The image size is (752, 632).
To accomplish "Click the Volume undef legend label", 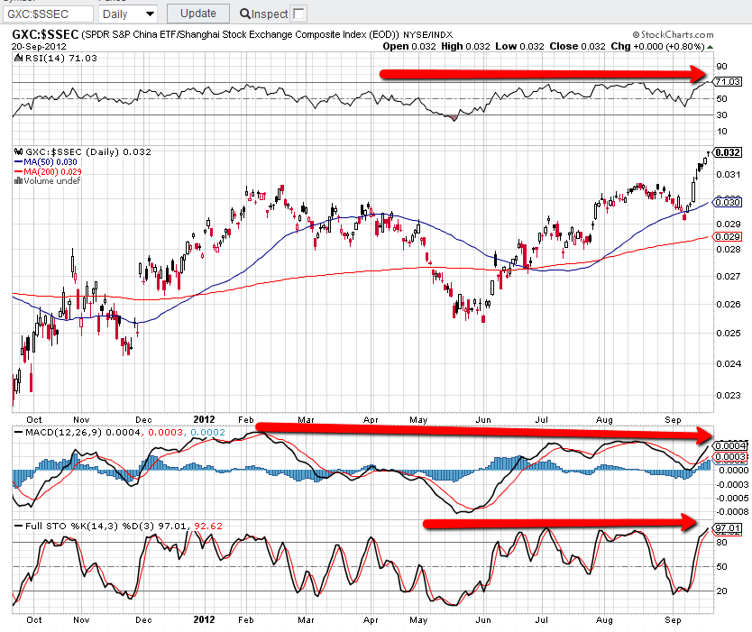I will point(52,181).
